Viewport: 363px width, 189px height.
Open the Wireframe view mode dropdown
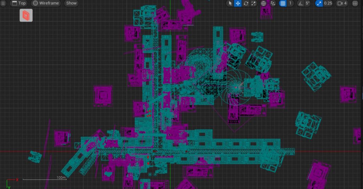point(46,3)
